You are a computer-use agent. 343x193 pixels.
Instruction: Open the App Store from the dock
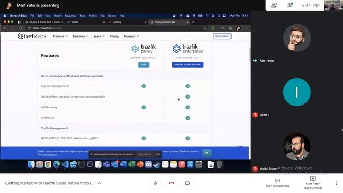point(190,165)
